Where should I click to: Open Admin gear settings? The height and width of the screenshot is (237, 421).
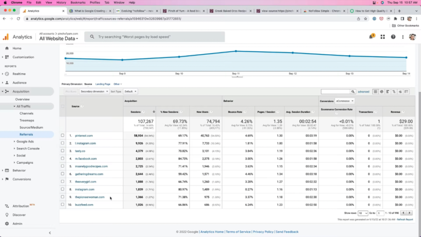(x=14, y=224)
